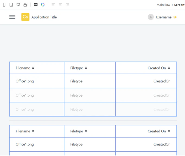The width and height of the screenshot is (185, 156).
Task: Select the yellow Cs application logo
Action: 25,17
